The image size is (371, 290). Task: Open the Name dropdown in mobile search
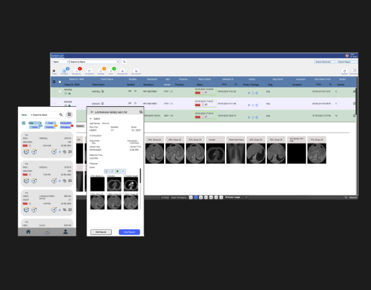coord(26,115)
